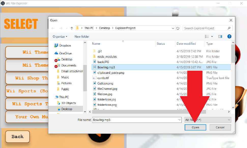Choose the Wii Shop theme button
The width and height of the screenshot is (247, 148).
click(27, 78)
